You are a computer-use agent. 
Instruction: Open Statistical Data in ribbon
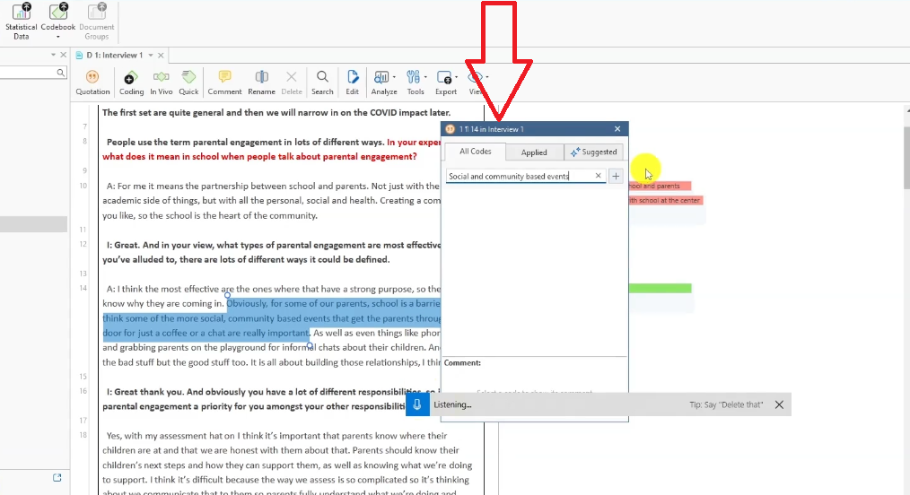click(x=22, y=21)
